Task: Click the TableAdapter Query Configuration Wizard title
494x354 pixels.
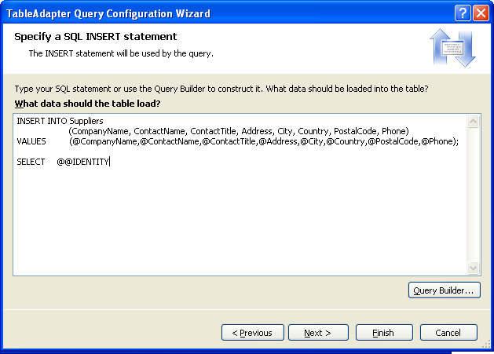Action: point(108,13)
